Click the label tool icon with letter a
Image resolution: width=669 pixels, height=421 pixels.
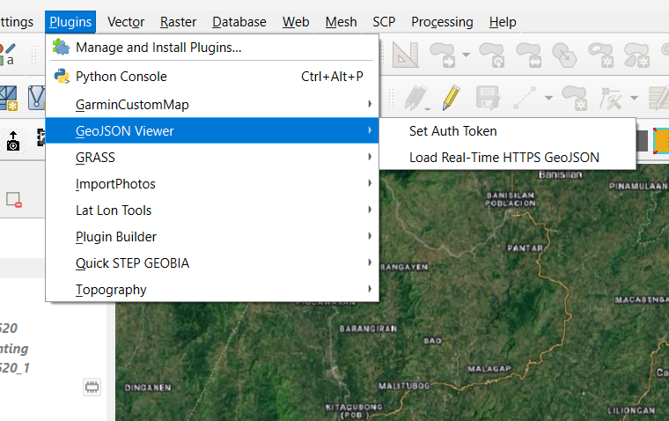pyautogui.click(x=9, y=55)
